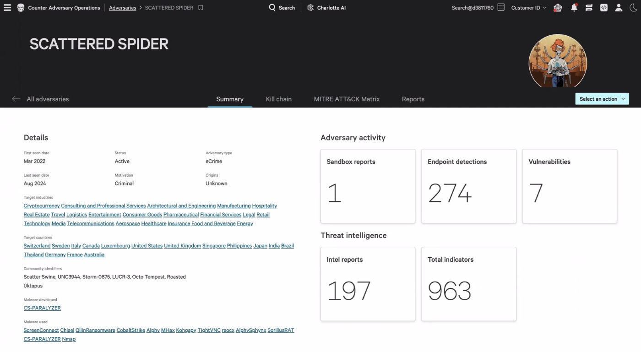The image size is (641, 352).
Task: Open the messages icon in header
Action: click(x=589, y=8)
